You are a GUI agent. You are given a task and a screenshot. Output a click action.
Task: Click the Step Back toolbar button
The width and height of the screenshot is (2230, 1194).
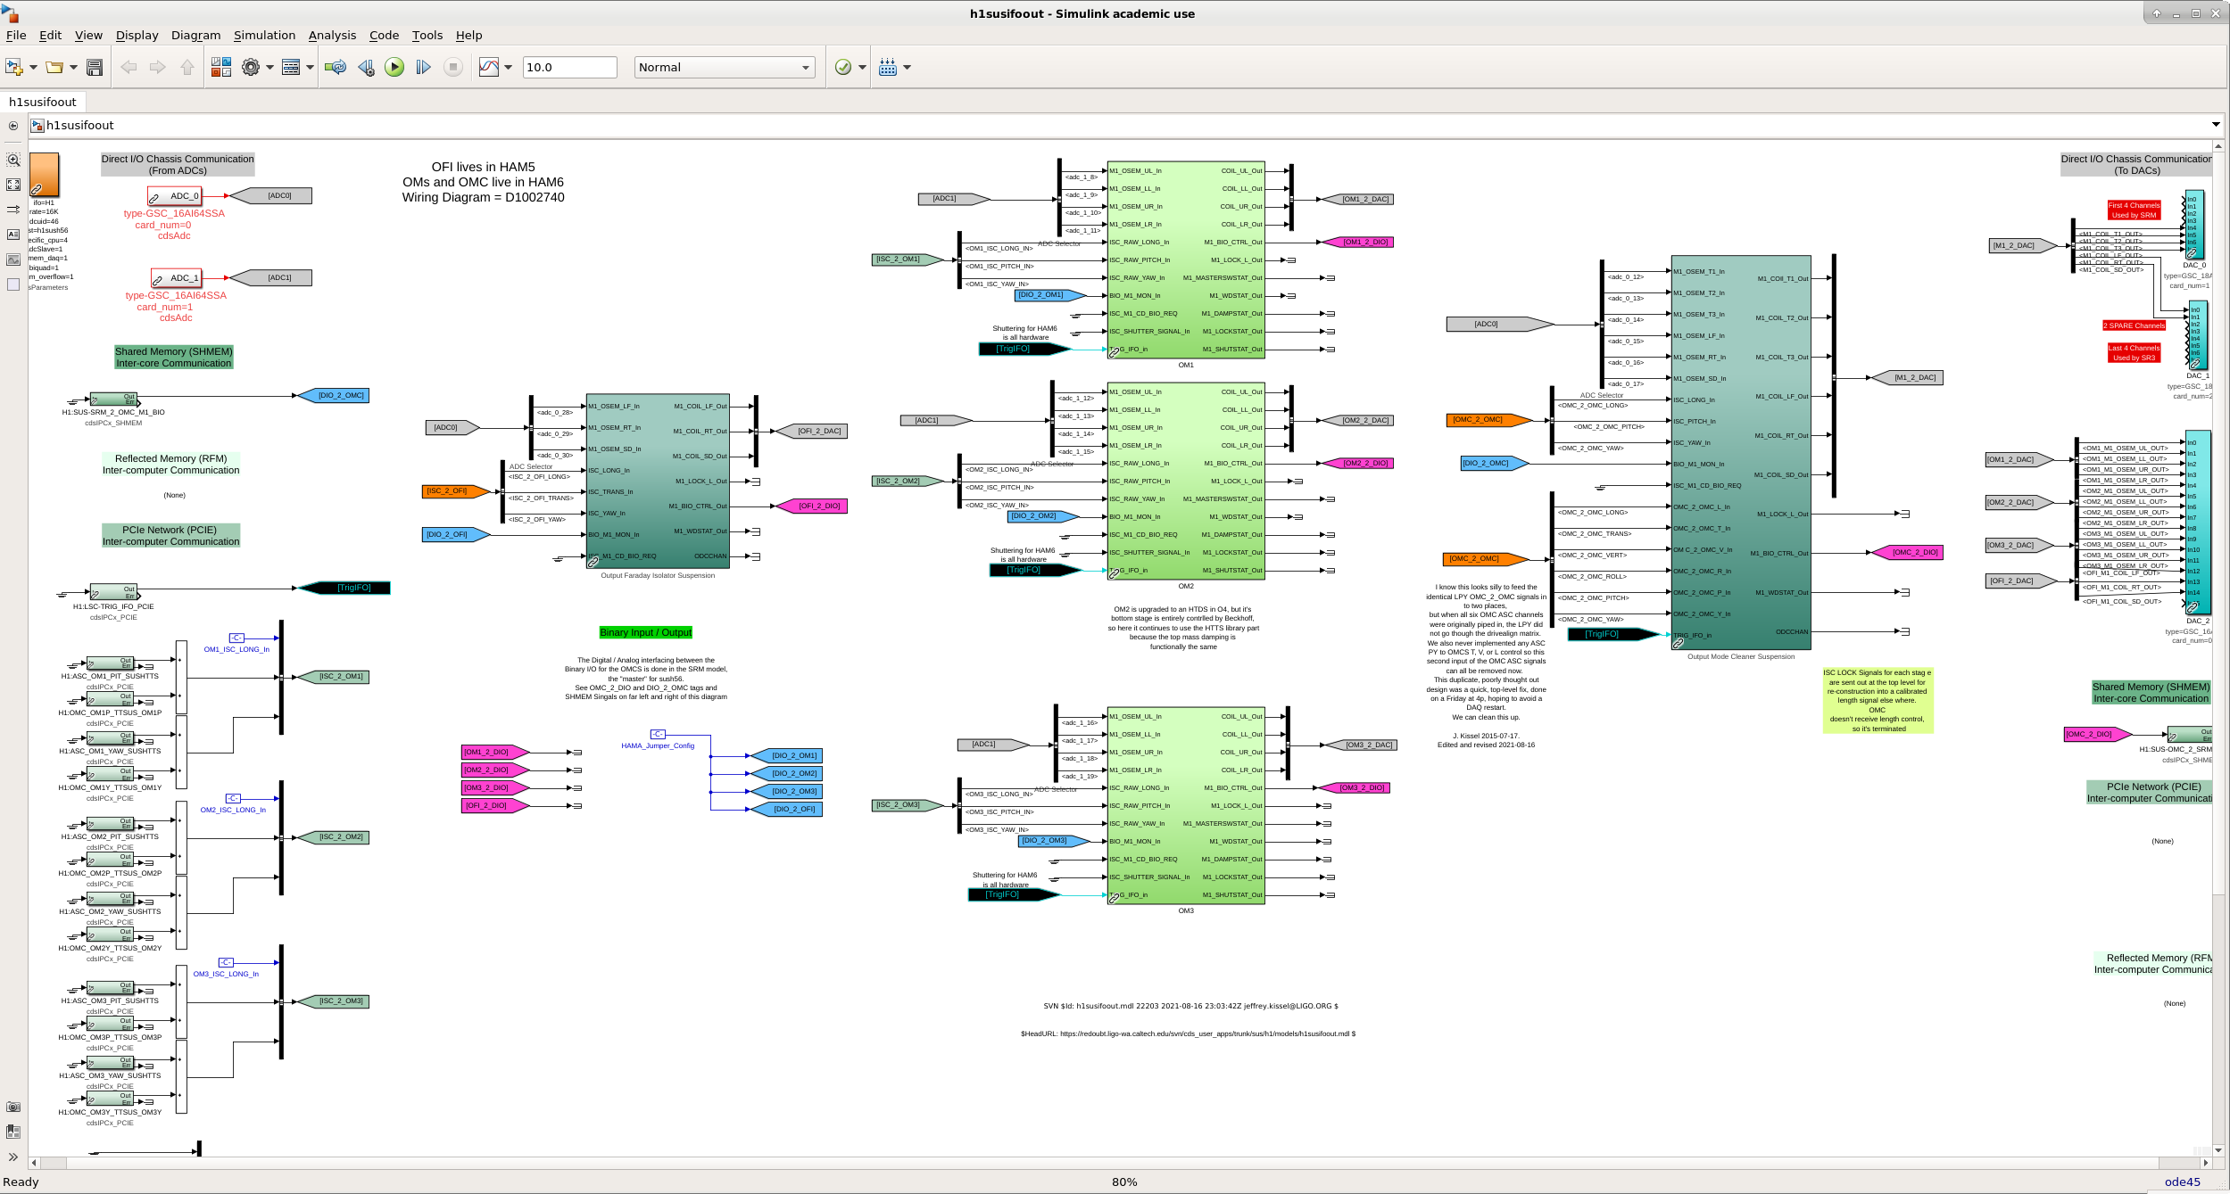point(366,67)
